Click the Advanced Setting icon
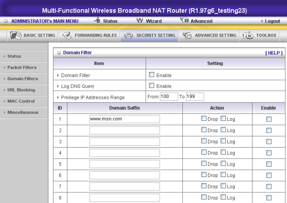Screen dimensions: 287x203 pyautogui.click(x=187, y=35)
